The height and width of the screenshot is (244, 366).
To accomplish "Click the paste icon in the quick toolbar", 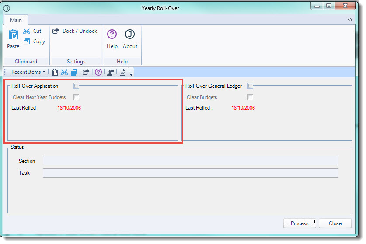I will pyautogui.click(x=55, y=72).
